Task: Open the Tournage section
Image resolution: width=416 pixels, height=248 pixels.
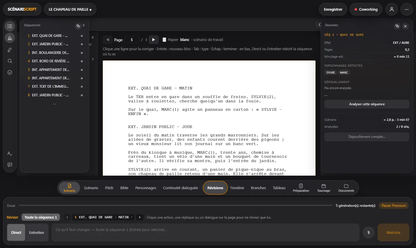Action: pos(324,188)
